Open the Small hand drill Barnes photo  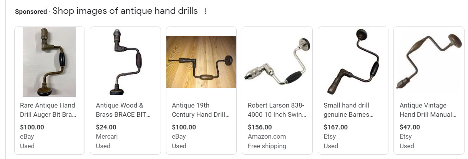pos(353,62)
